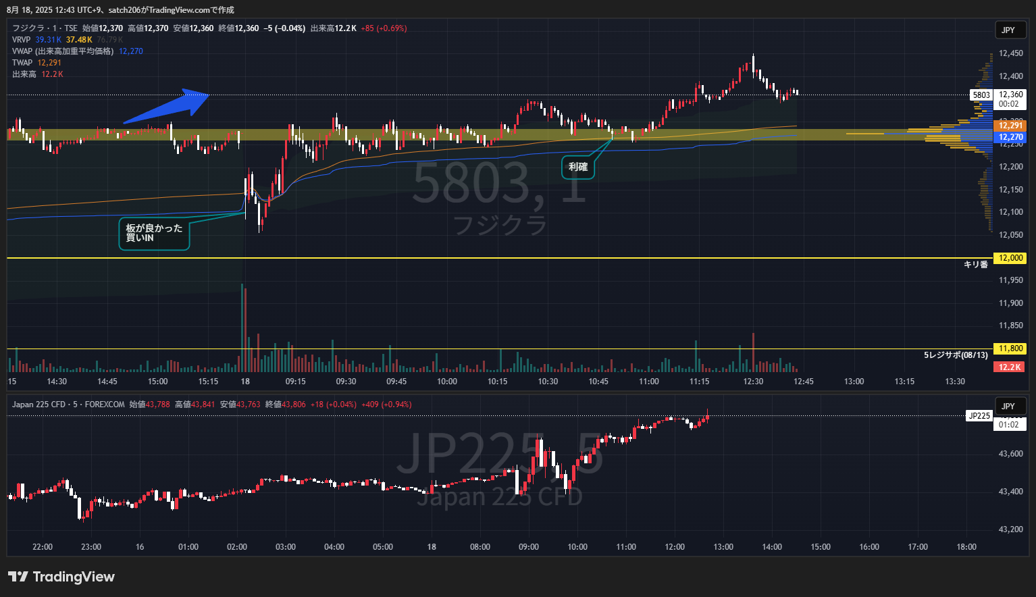The image size is (1036, 597).
Task: Click the JP225 symbol tag on the price line
Action: tap(979, 416)
